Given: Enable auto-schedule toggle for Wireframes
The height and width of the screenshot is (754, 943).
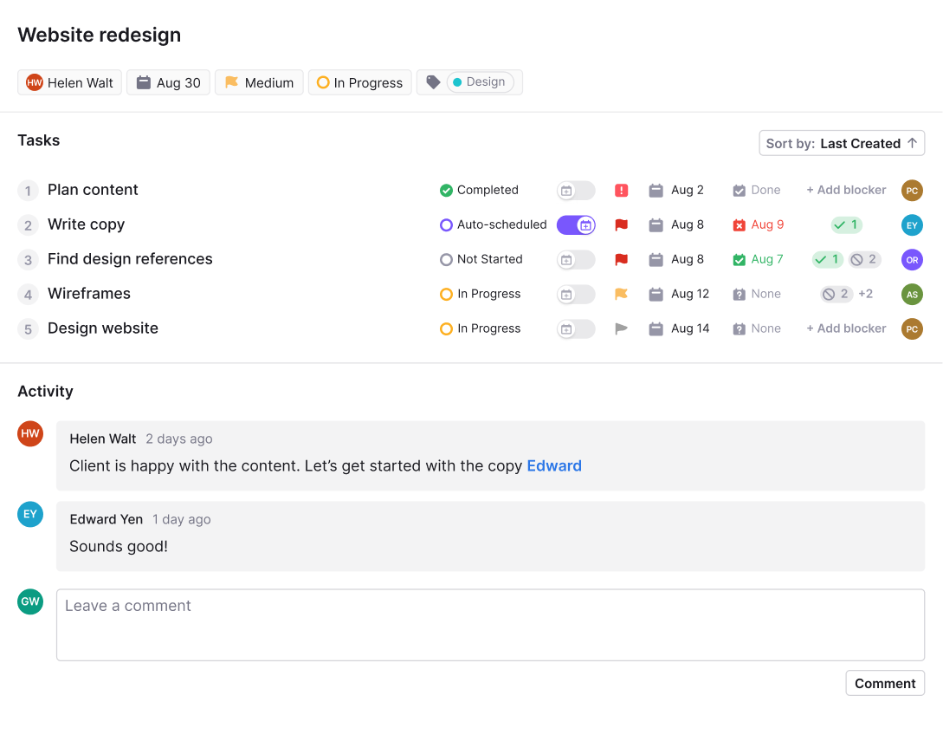Looking at the screenshot, I should [576, 295].
